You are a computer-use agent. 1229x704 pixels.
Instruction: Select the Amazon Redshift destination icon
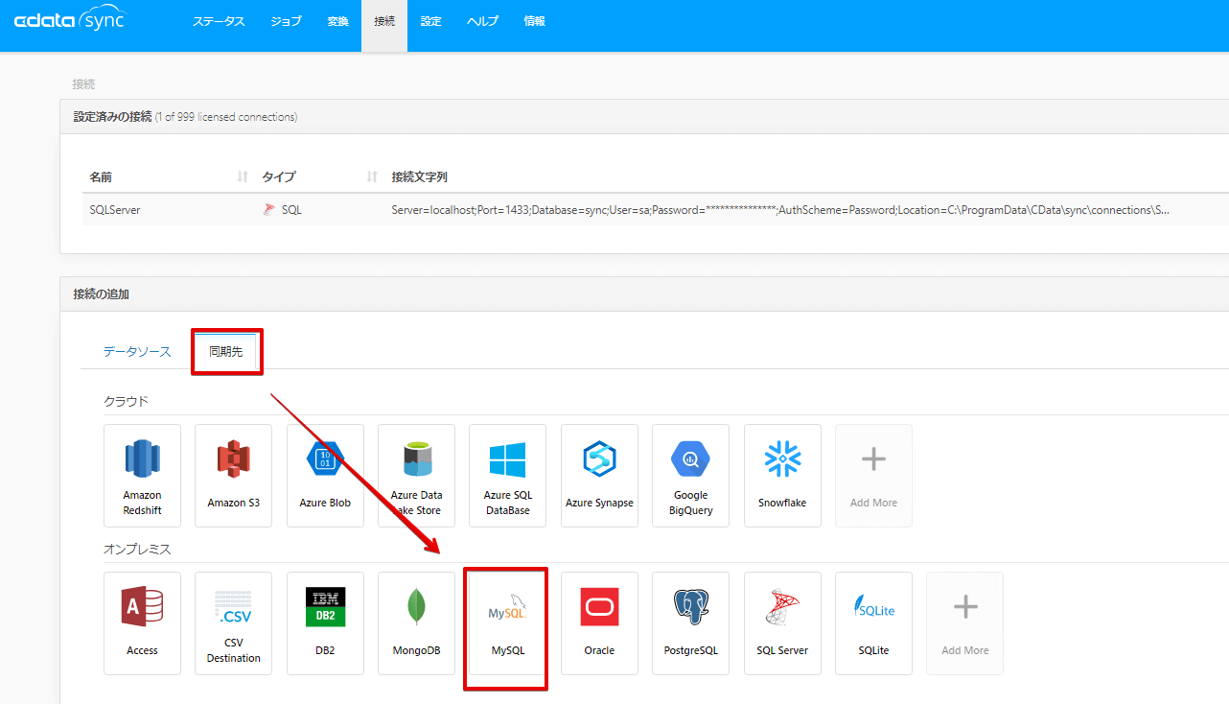click(x=142, y=459)
